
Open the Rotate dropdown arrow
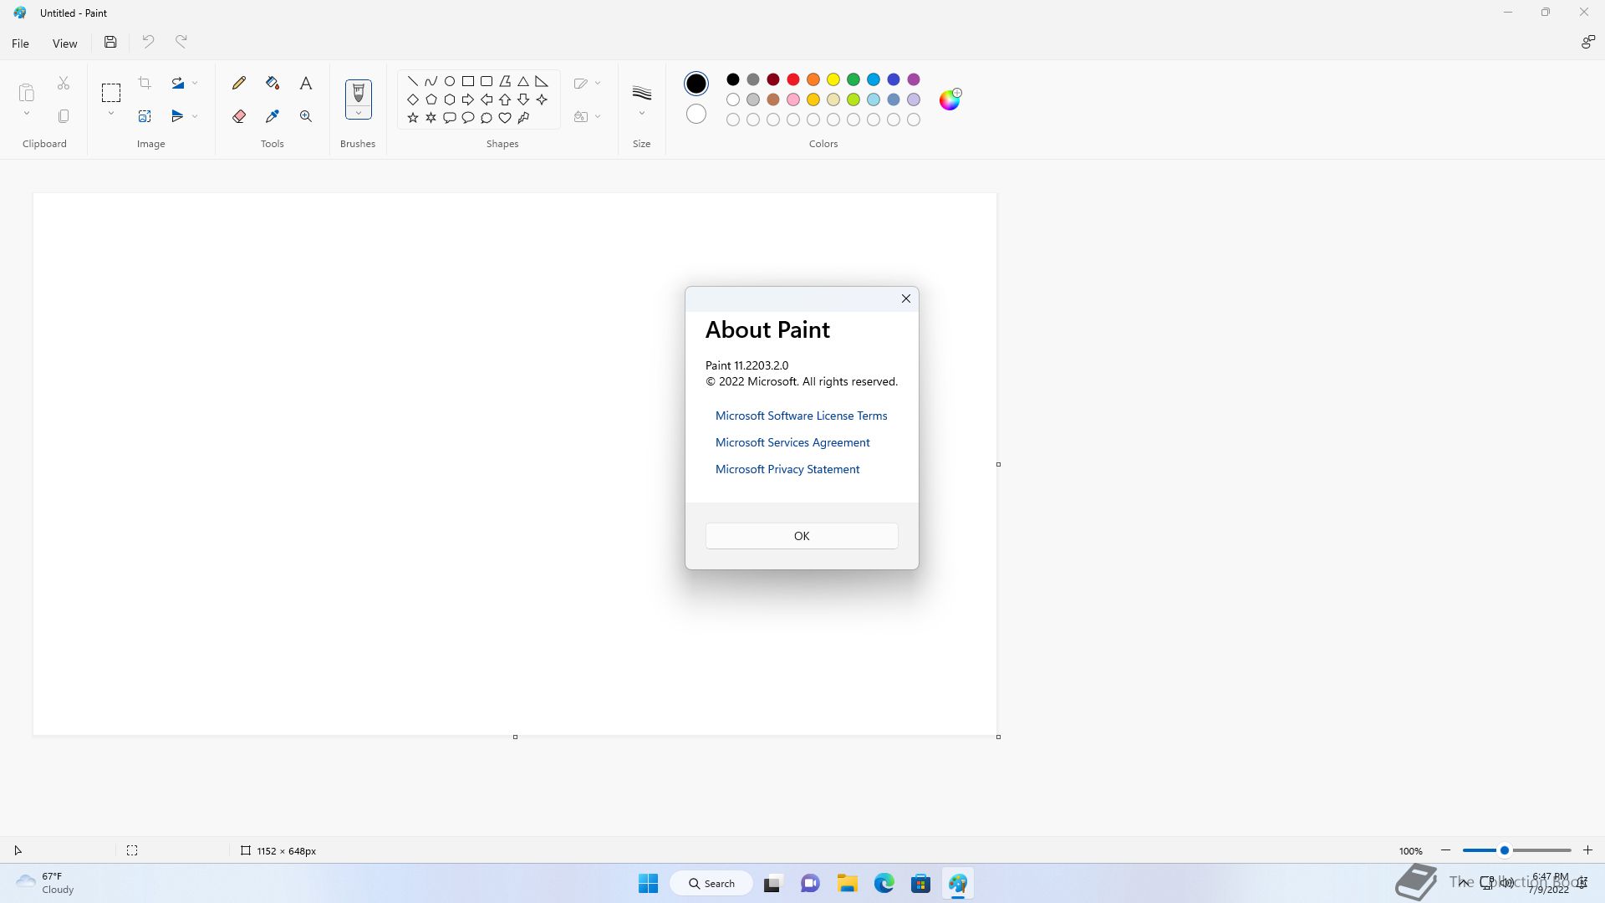pos(195,83)
